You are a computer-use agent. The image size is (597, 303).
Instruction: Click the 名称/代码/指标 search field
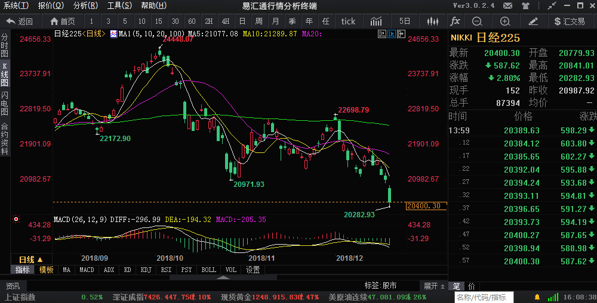click(x=484, y=297)
